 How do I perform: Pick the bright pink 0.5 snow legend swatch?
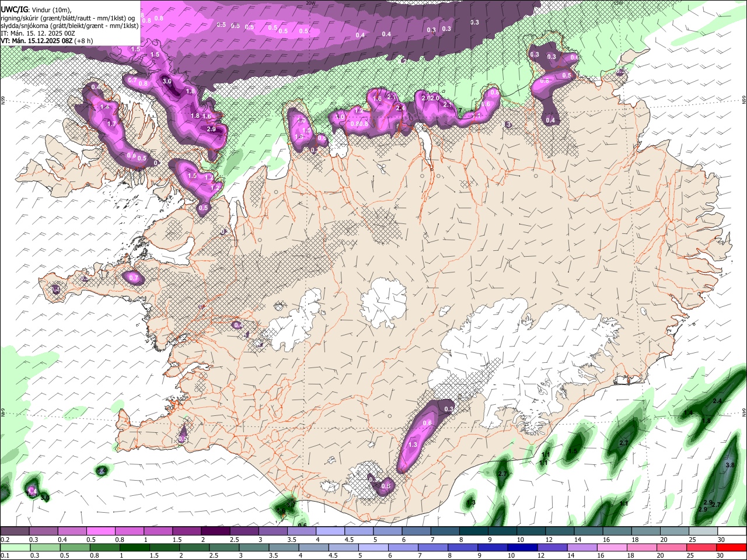(100, 531)
